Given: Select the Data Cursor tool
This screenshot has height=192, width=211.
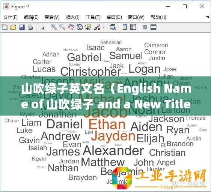Looking at the screenshot, I should click(88, 27).
